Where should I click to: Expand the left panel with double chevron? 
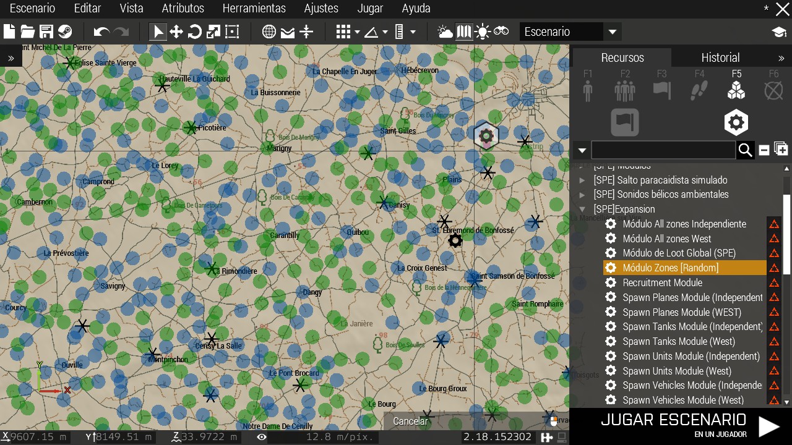coord(11,58)
